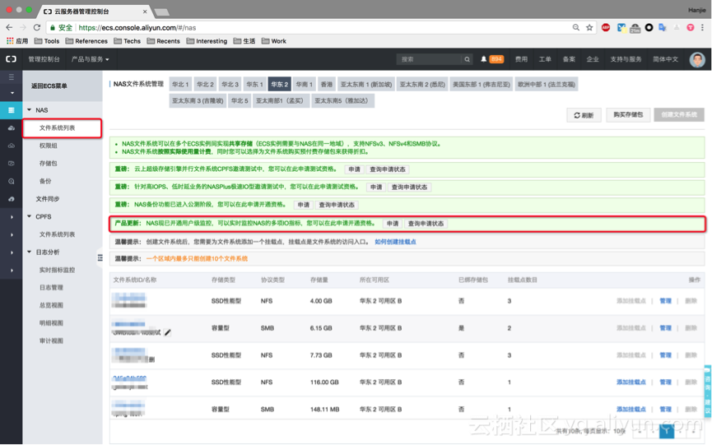Collapse the CPFS tree section

point(30,217)
